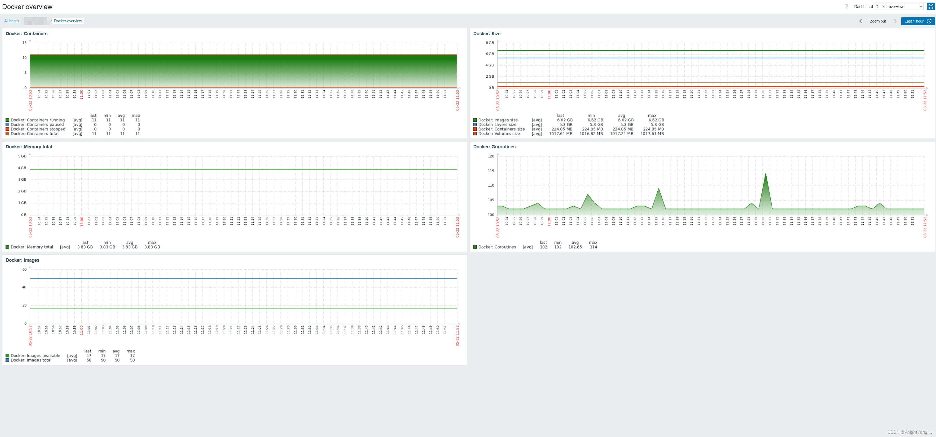
Task: Click 'Docker: Images available' legend label
Action: pyautogui.click(x=35, y=356)
